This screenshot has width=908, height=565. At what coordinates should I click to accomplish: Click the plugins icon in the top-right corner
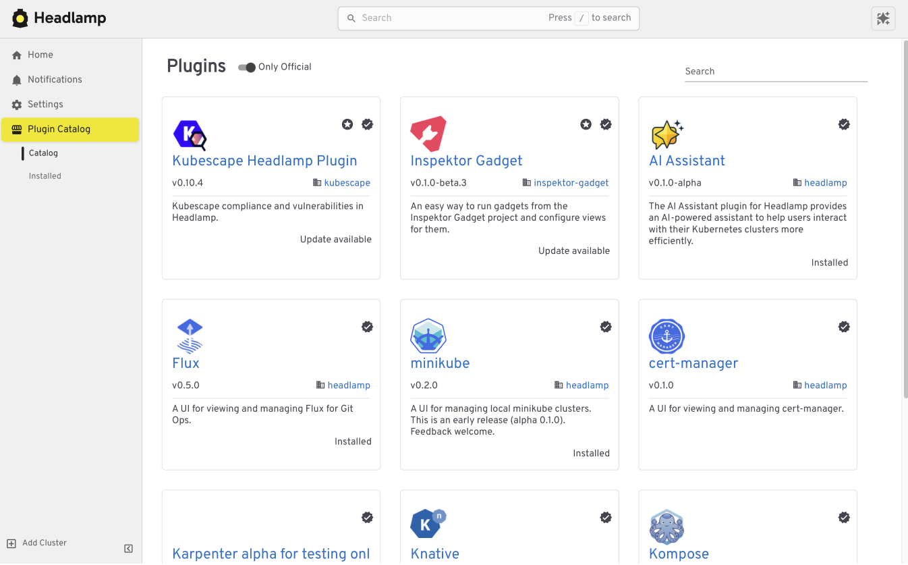coord(883,18)
